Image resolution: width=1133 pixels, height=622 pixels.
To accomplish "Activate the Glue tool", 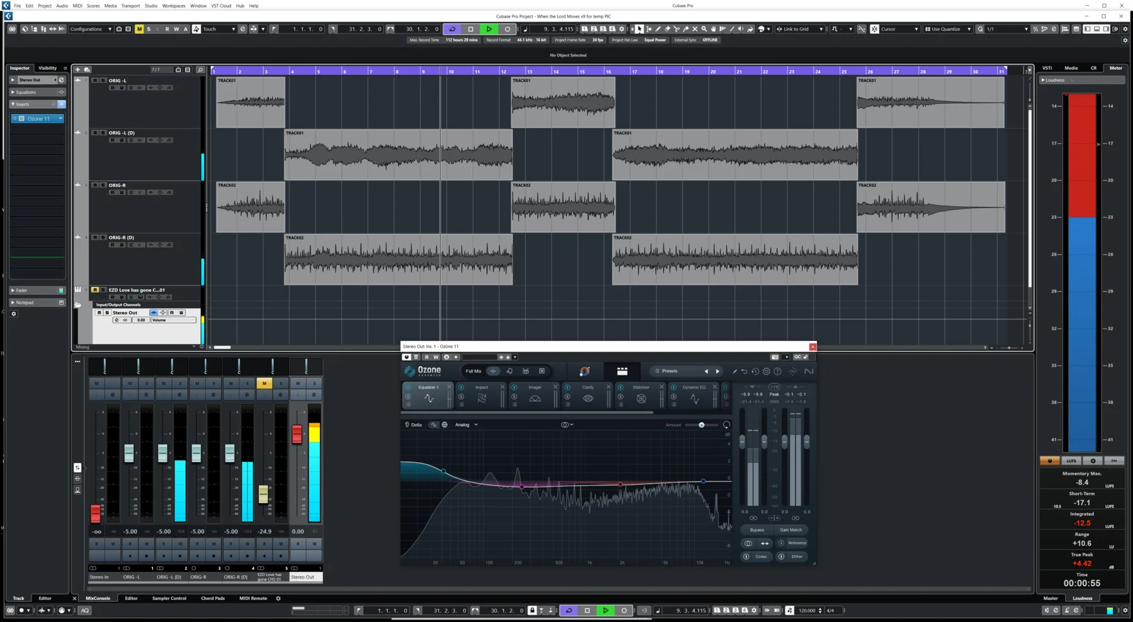I will (x=686, y=29).
